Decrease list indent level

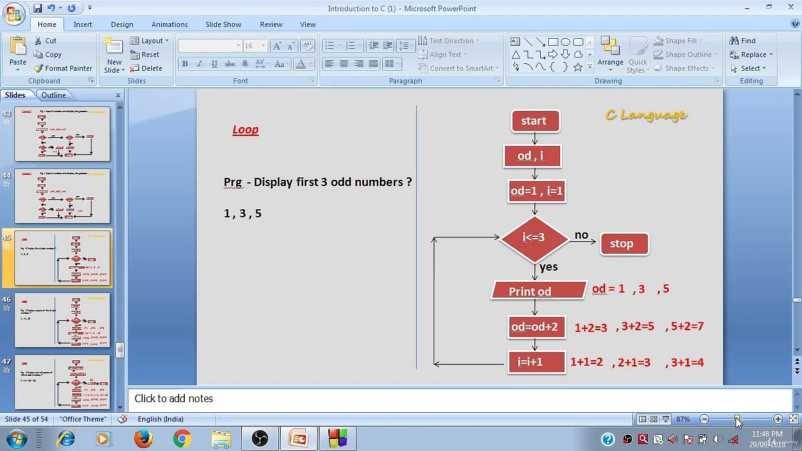coord(373,46)
